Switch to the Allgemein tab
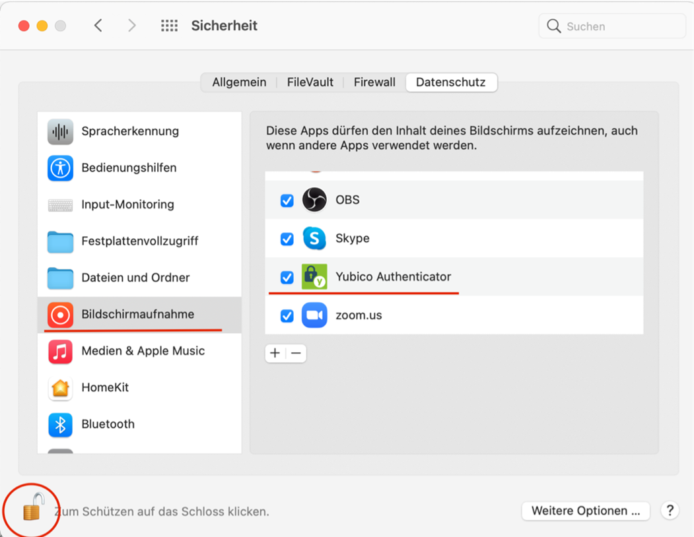 (239, 82)
